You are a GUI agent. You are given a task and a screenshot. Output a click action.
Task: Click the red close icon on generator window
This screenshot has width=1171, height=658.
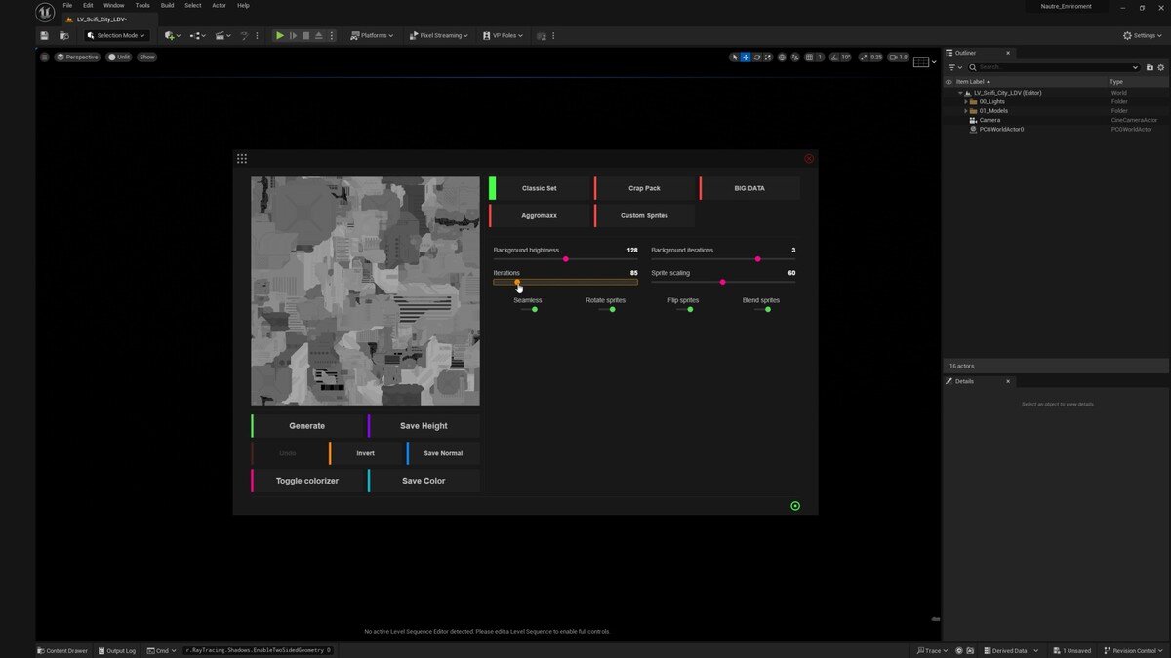(x=809, y=158)
